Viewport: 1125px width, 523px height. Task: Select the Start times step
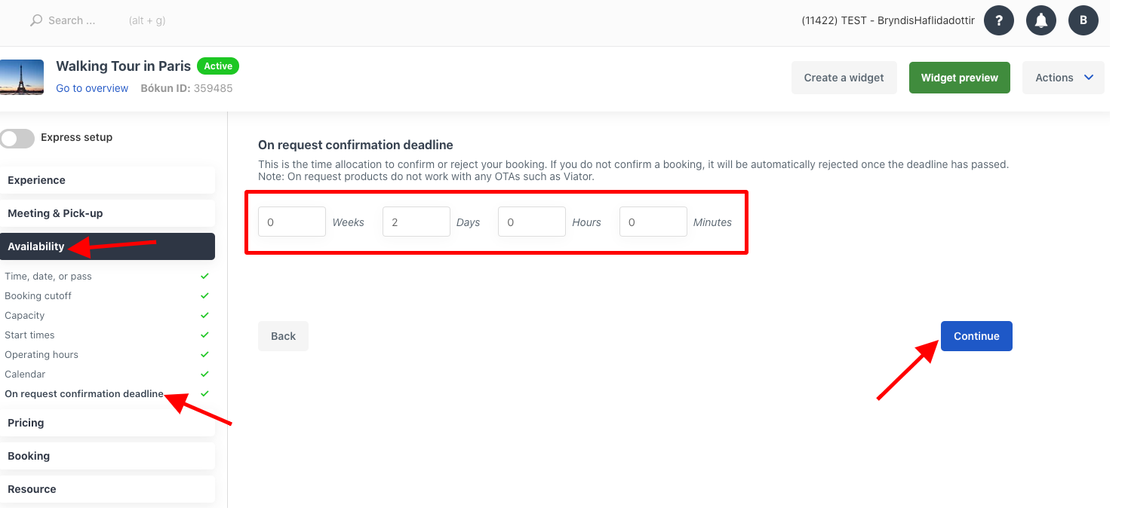(x=29, y=335)
